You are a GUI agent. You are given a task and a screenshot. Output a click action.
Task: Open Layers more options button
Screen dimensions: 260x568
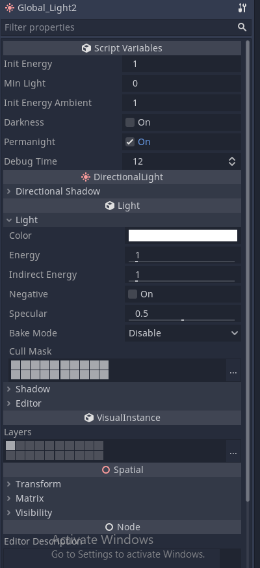click(x=233, y=451)
